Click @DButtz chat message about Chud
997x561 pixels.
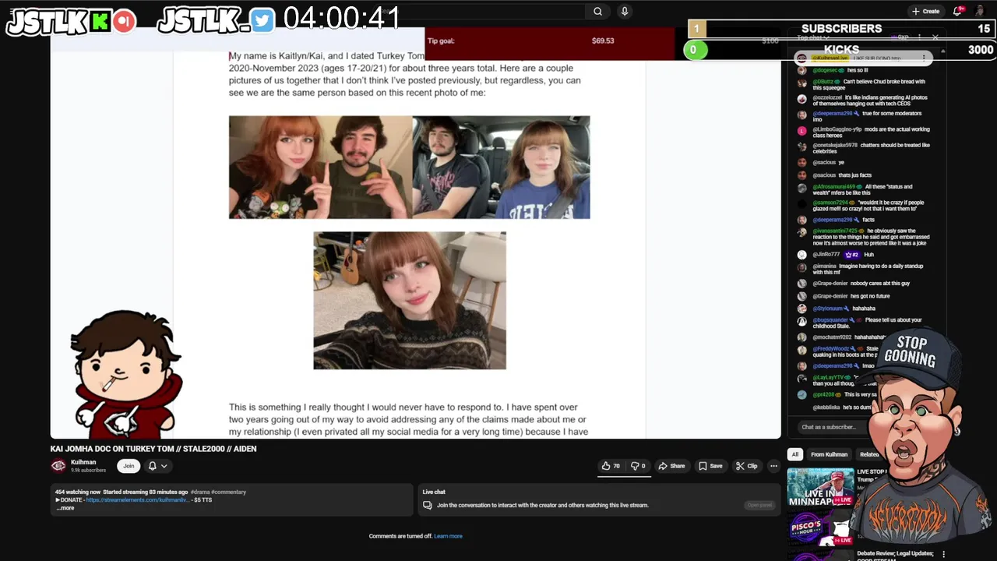tap(868, 84)
